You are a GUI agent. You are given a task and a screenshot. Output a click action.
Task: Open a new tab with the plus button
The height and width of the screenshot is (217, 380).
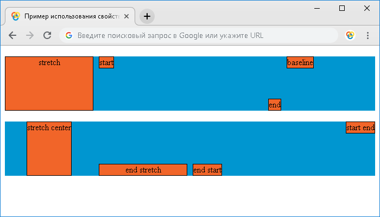pyautogui.click(x=147, y=16)
